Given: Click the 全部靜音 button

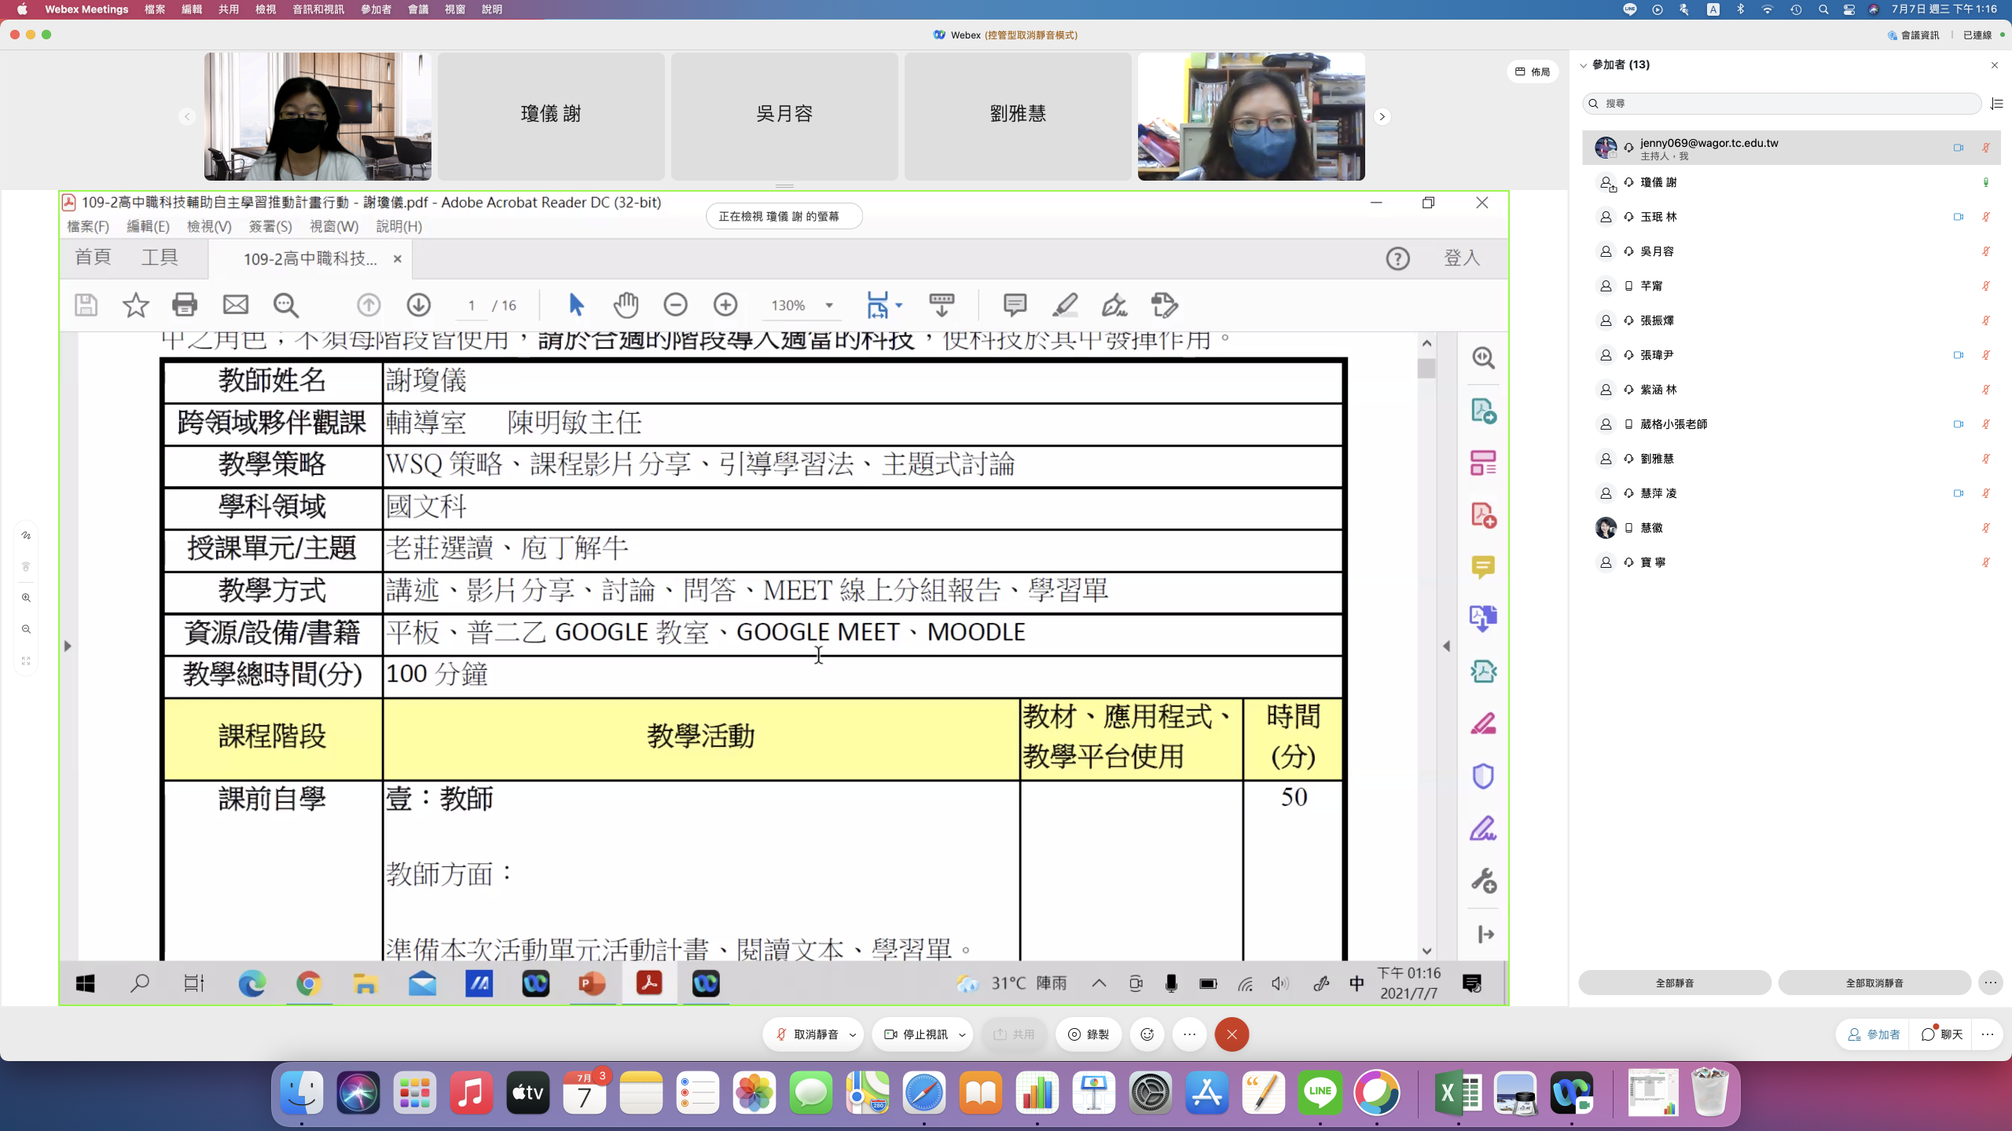Looking at the screenshot, I should [1674, 983].
